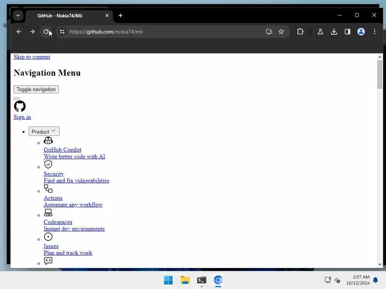Image resolution: width=386 pixels, height=289 pixels.
Task: Click the page vertical scrollbar thumb
Action: coord(380,74)
